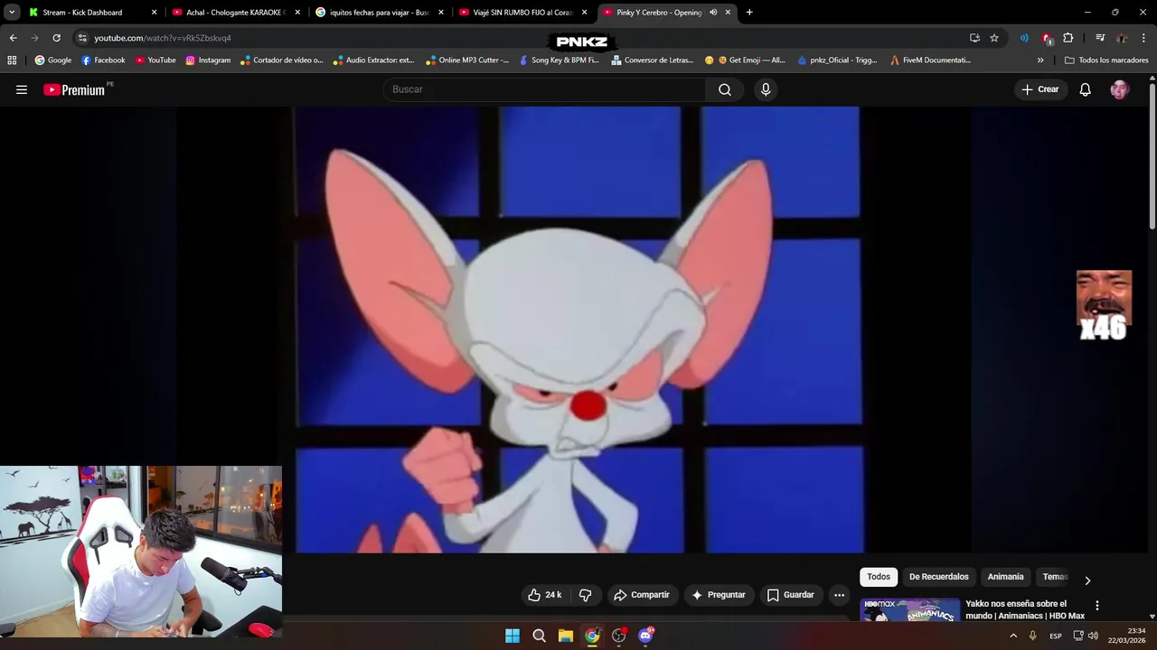Reload the current page
The width and height of the screenshot is (1157, 650).
(x=56, y=38)
